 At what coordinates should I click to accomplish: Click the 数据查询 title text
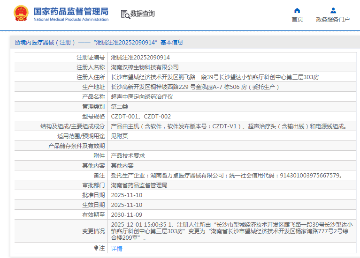pos(143,14)
